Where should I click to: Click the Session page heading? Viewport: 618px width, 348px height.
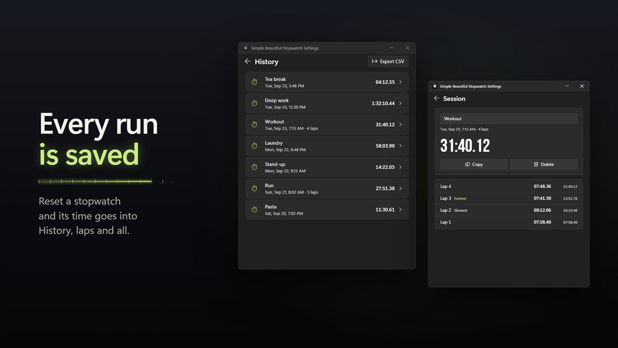[454, 99]
